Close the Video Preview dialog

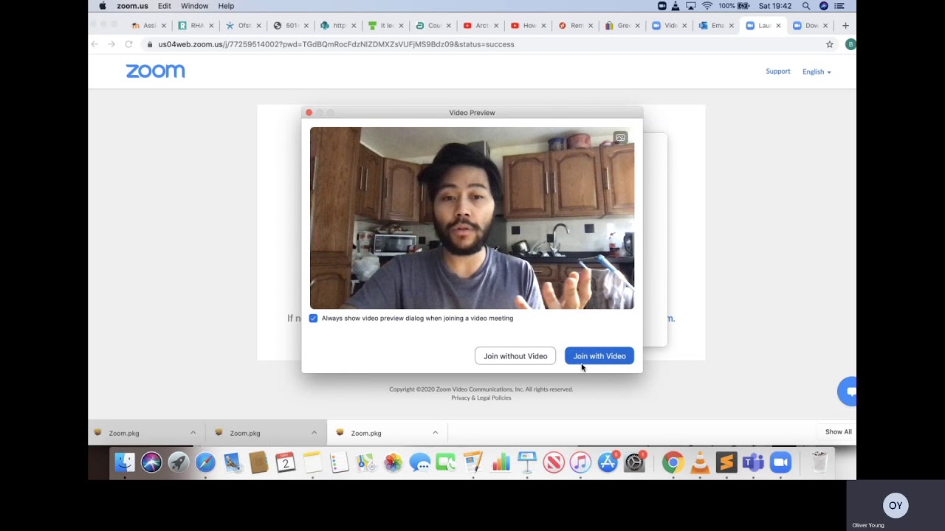(x=309, y=113)
